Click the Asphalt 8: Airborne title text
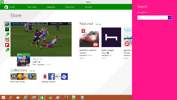 (88, 50)
